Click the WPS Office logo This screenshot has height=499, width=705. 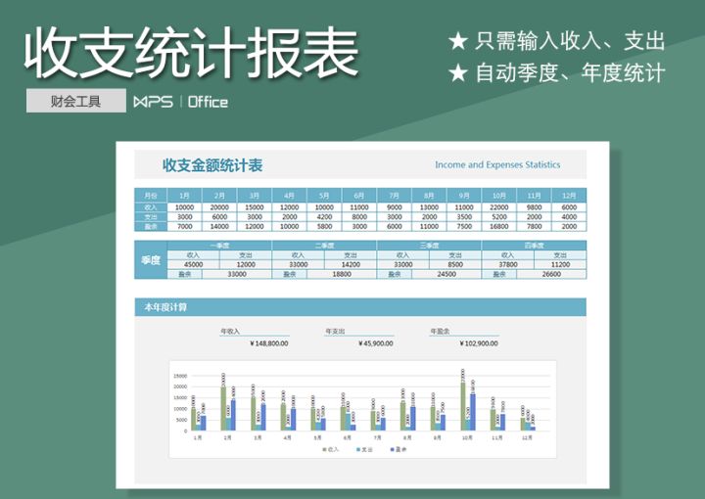tap(181, 101)
